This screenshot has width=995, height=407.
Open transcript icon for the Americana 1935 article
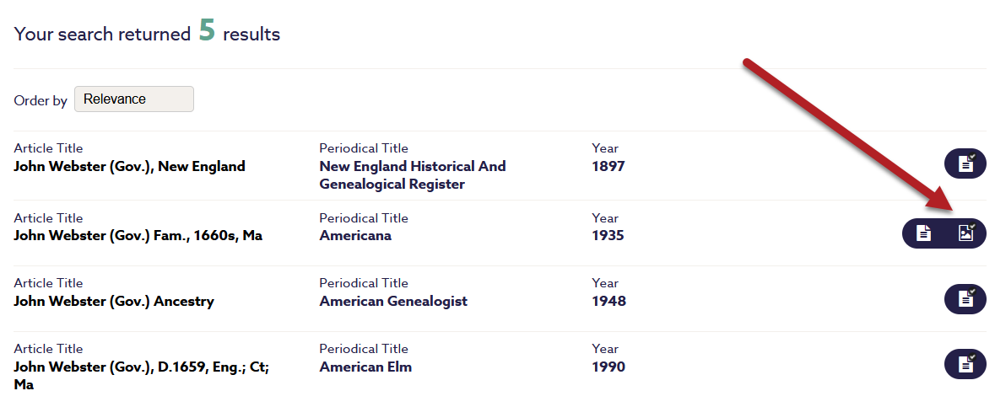point(924,233)
